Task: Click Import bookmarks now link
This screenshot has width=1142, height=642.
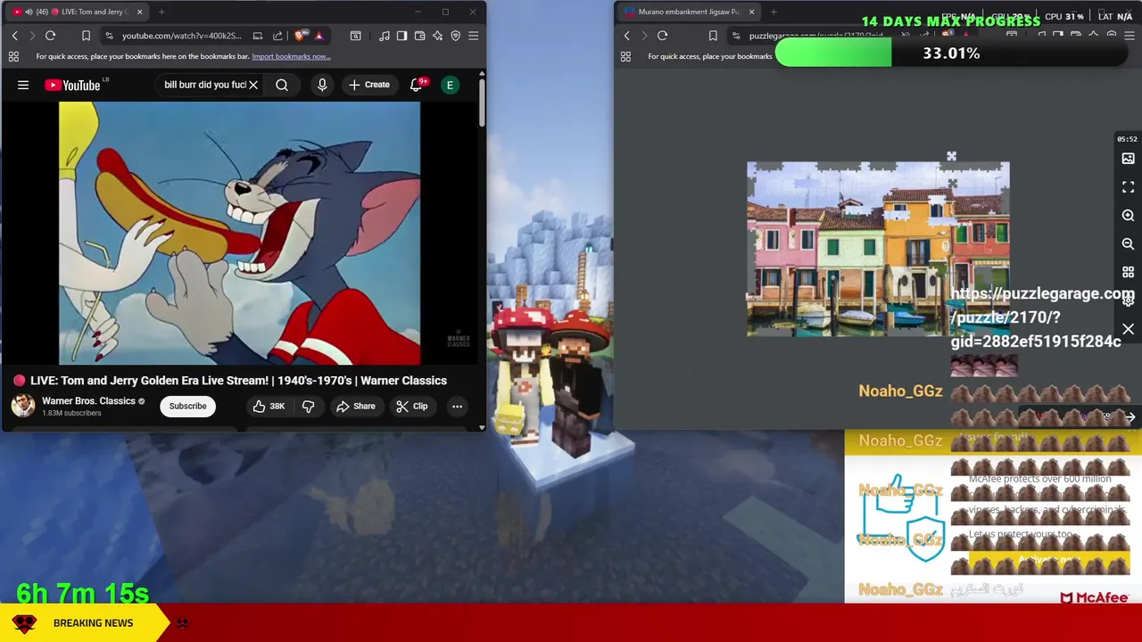Action: (x=291, y=56)
